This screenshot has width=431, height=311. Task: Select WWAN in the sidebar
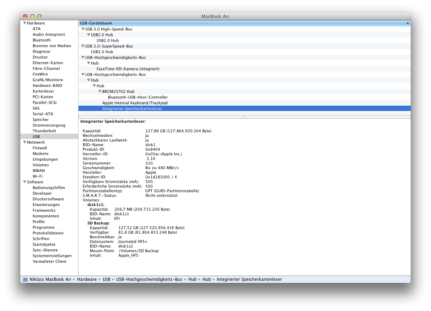point(39,171)
